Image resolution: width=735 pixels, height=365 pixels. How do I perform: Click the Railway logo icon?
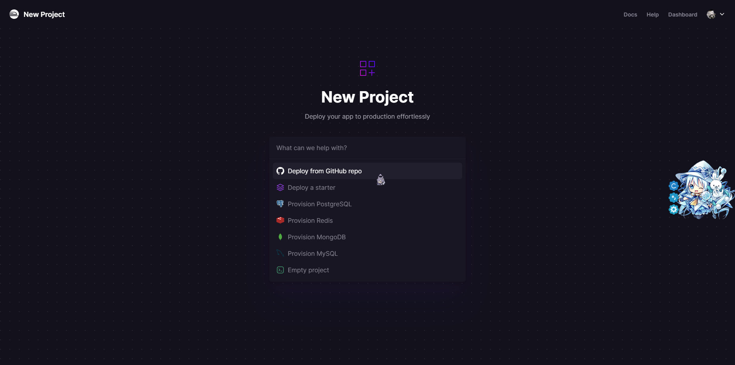pos(14,14)
